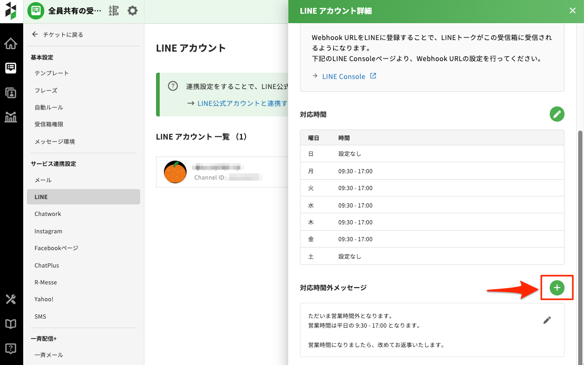Open the settings gear icon in header

point(132,11)
